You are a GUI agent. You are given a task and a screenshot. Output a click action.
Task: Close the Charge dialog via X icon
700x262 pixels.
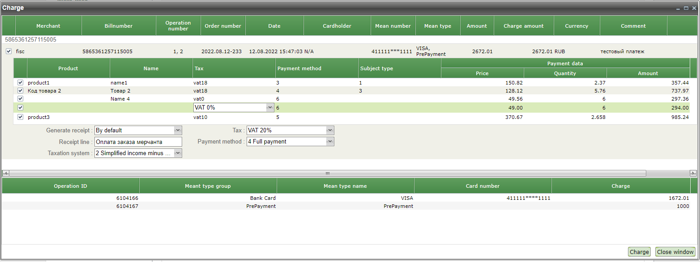(x=693, y=8)
